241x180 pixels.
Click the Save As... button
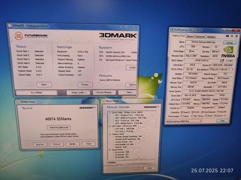pyautogui.click(x=40, y=144)
